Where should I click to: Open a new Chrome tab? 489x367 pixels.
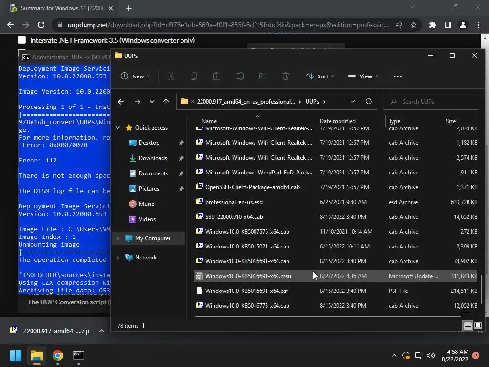pyautogui.click(x=129, y=8)
